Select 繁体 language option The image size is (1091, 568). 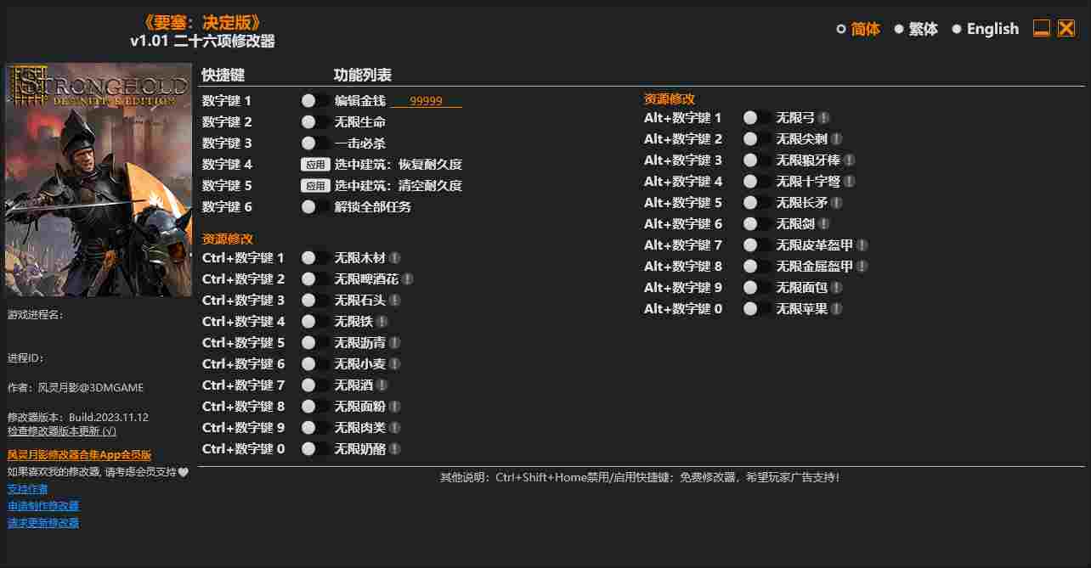coord(916,29)
